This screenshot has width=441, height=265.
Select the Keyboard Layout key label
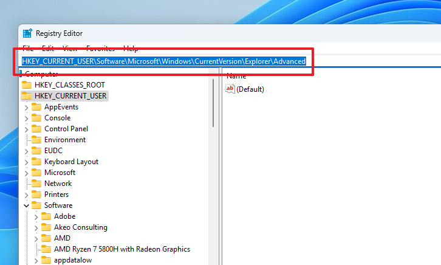click(x=71, y=162)
